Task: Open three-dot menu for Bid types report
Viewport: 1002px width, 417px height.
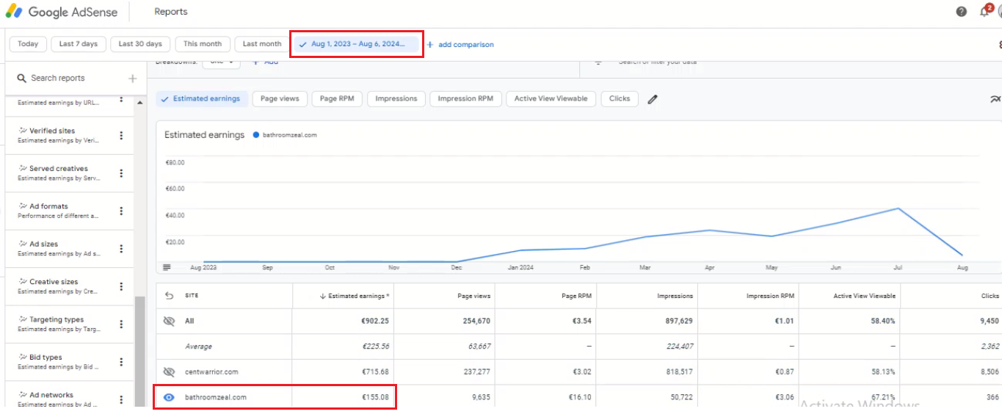Action: point(121,363)
